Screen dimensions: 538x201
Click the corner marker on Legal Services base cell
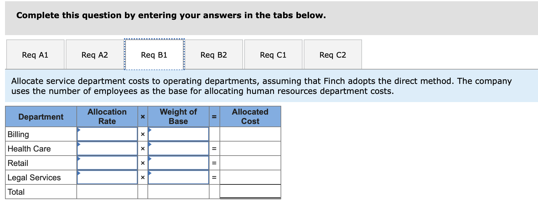(x=150, y=173)
